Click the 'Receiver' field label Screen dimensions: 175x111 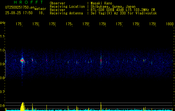click(58, 10)
